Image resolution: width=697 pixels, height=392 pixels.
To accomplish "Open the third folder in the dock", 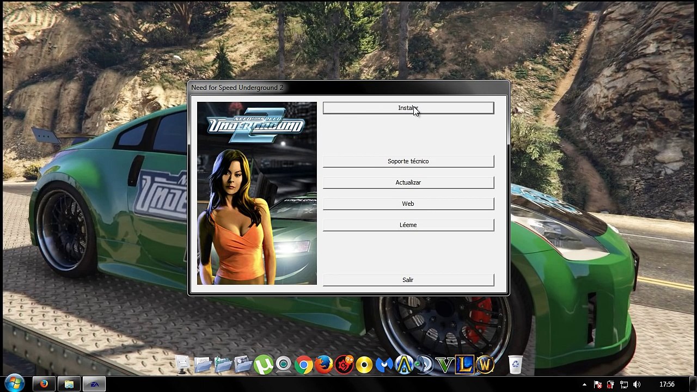I will 243,364.
